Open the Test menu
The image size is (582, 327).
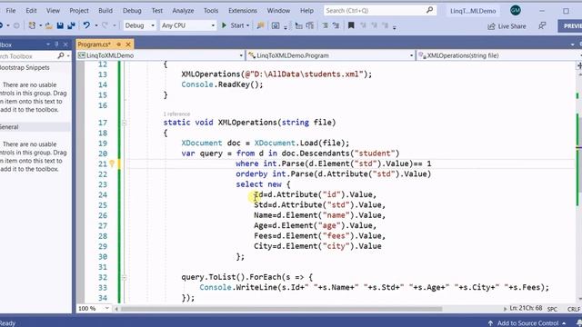(157, 10)
